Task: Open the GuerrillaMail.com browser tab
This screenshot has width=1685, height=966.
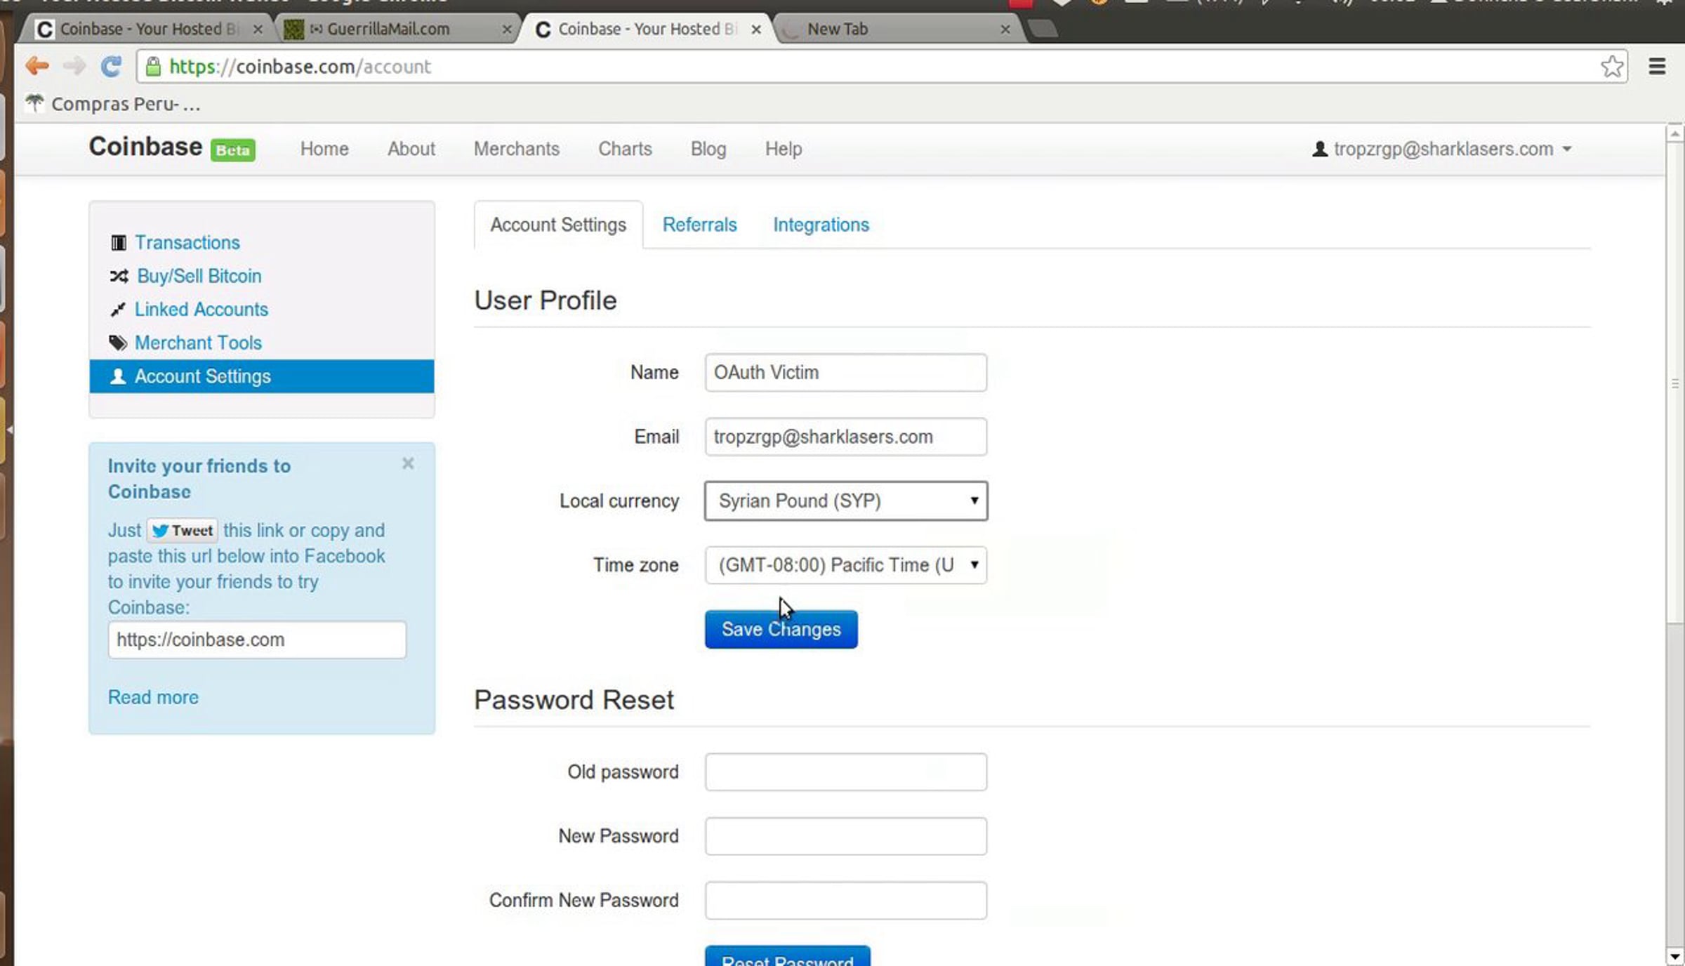Action: coord(388,29)
